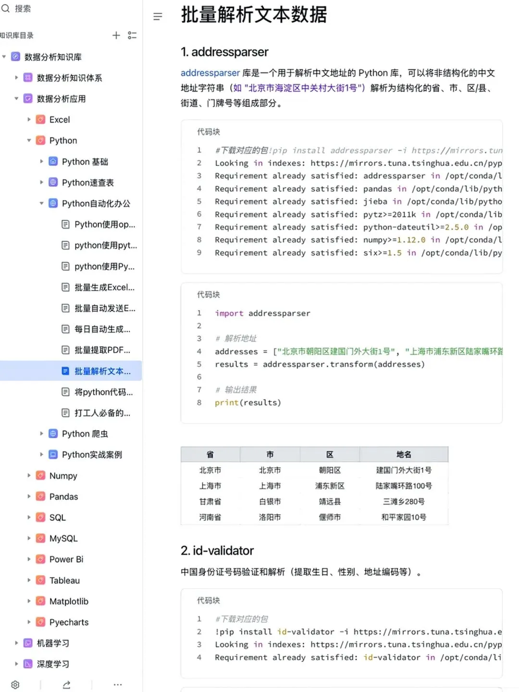The height and width of the screenshot is (692, 519).
Task: Click table cell 三滩乡280号
Action: (x=404, y=501)
